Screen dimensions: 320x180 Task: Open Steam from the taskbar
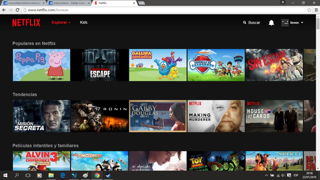pos(108,175)
